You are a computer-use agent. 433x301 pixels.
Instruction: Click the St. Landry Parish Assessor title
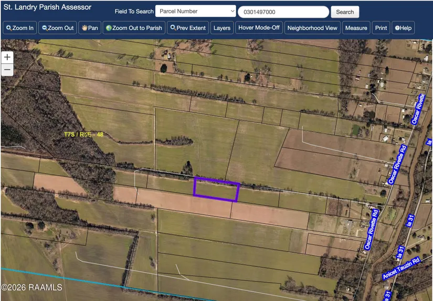click(x=47, y=7)
